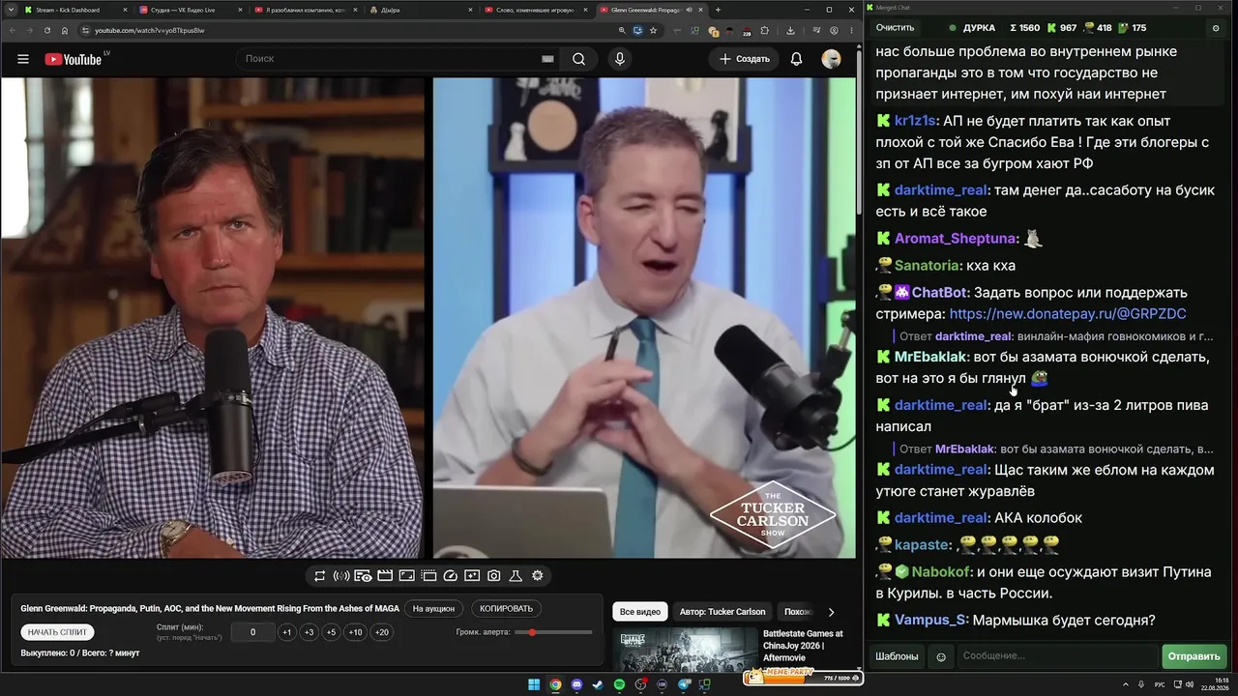Viewport: 1238px width, 696px height.
Task: Click the chat message input field
Action: point(1057,656)
